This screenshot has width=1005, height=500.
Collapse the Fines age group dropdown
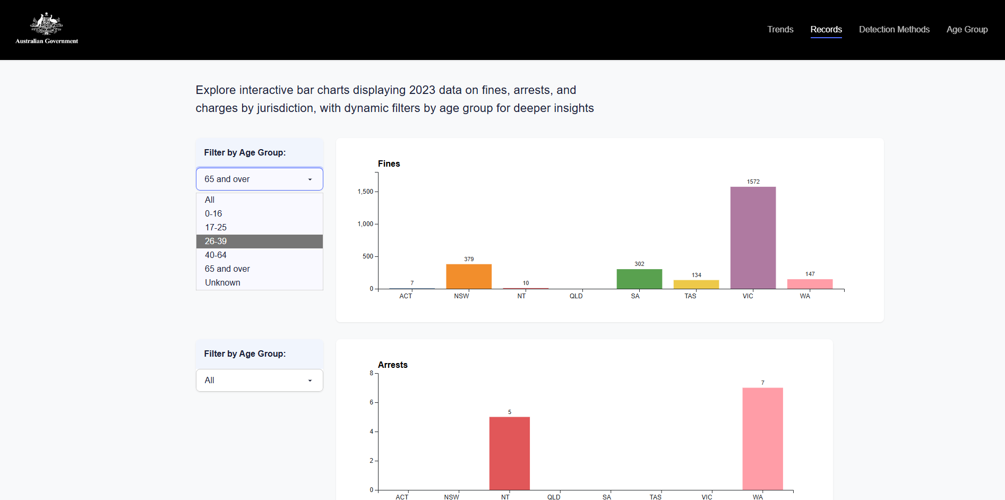(259, 179)
